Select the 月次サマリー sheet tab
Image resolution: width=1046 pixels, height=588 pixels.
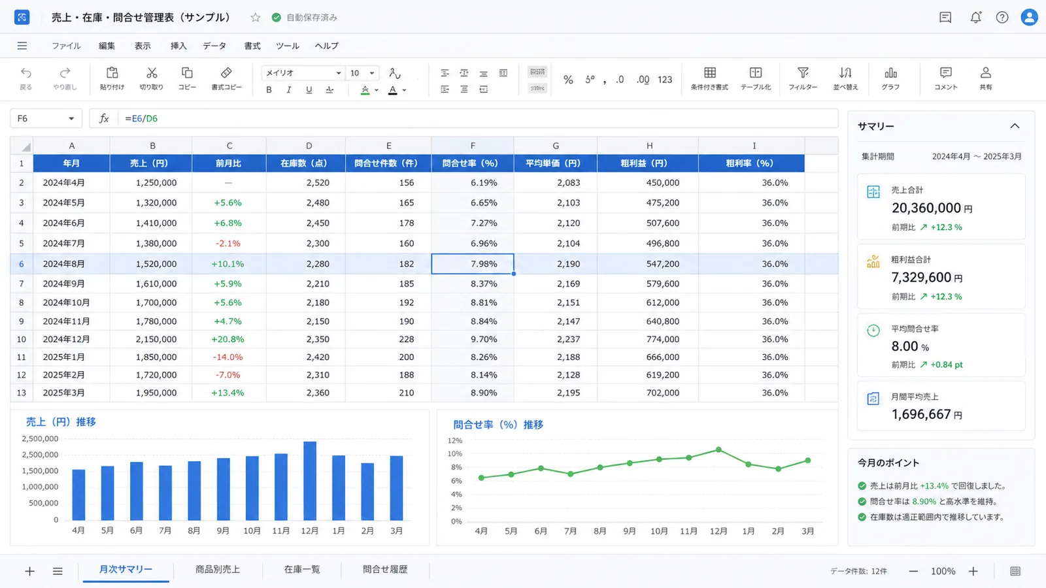pos(126,570)
